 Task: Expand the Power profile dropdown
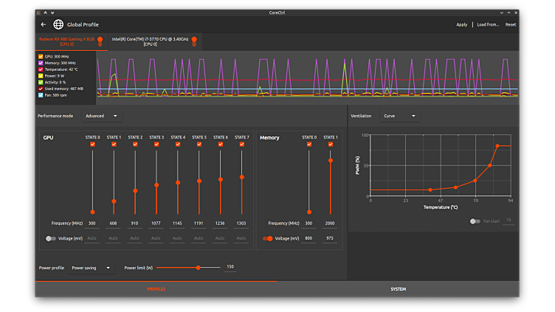tap(92, 268)
